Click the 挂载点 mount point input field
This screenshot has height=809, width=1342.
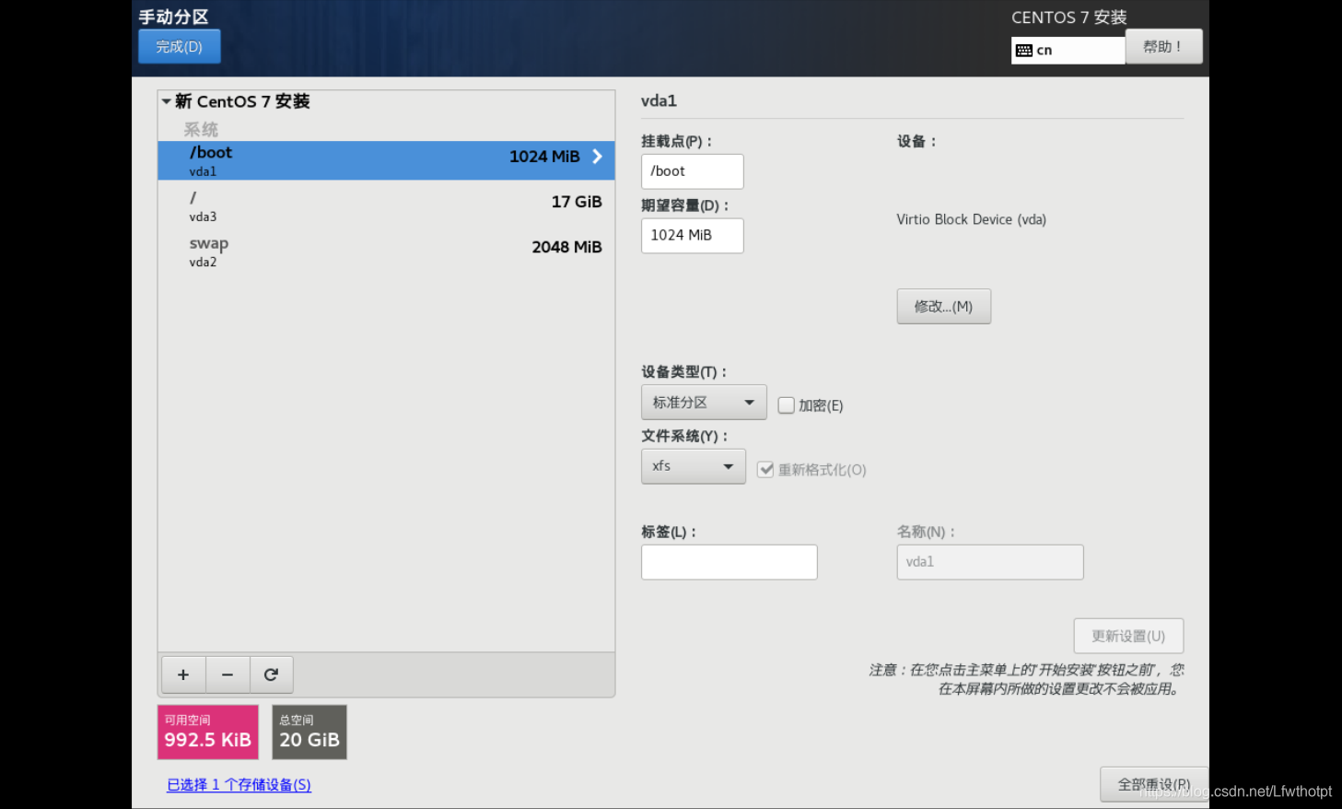(692, 171)
